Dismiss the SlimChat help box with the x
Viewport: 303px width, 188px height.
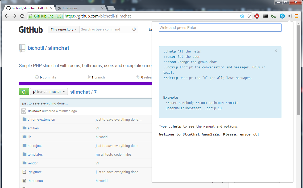pyautogui.click(x=276, y=51)
